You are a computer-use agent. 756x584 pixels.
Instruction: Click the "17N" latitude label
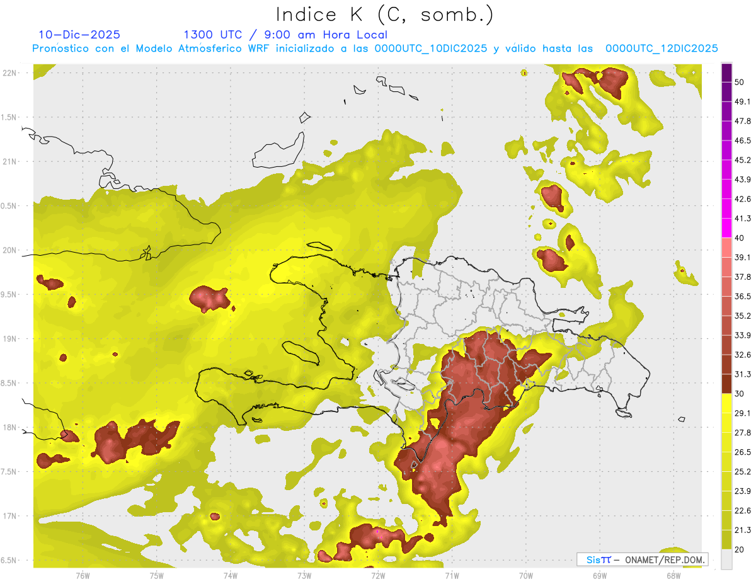(x=9, y=516)
